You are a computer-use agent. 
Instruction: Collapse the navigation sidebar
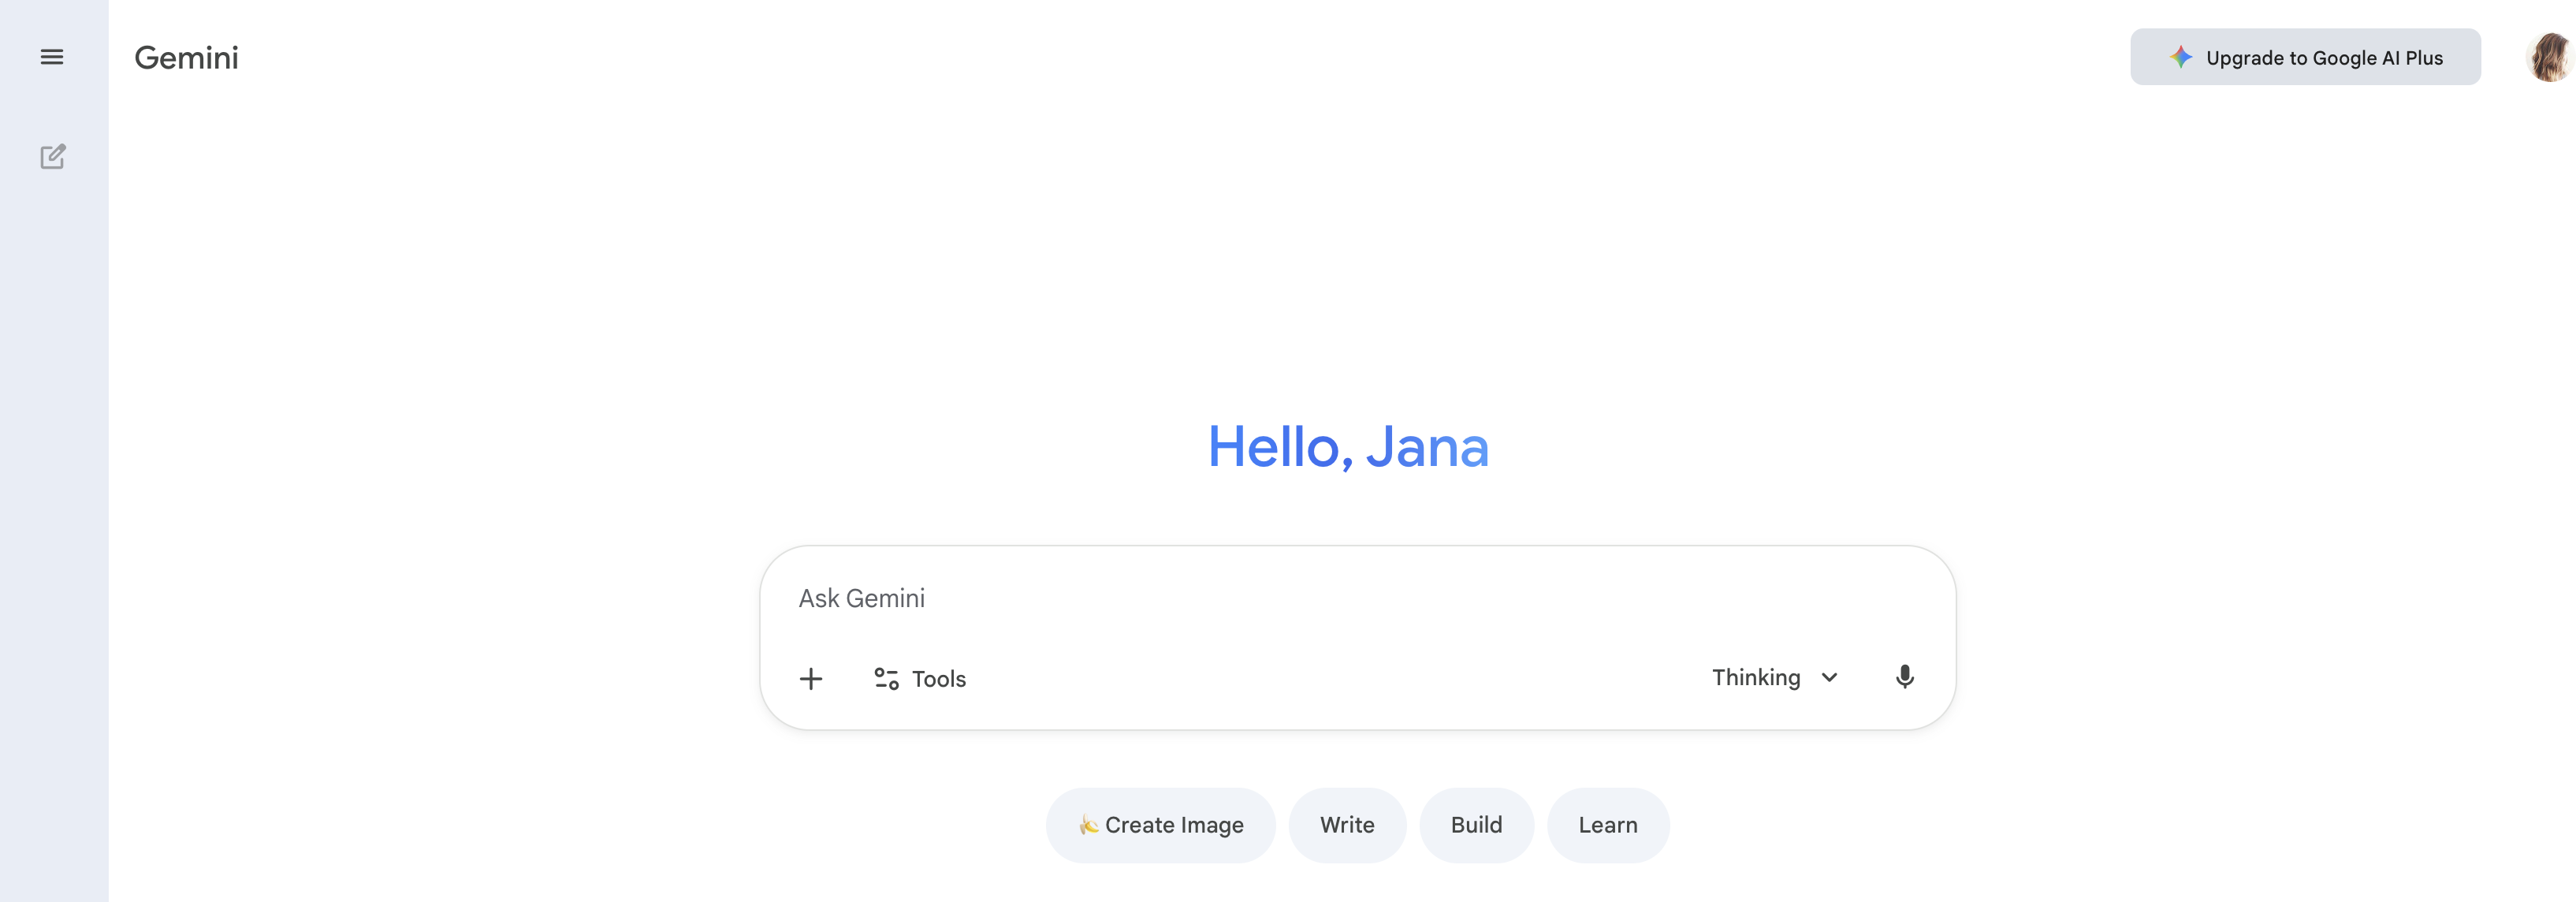point(52,57)
